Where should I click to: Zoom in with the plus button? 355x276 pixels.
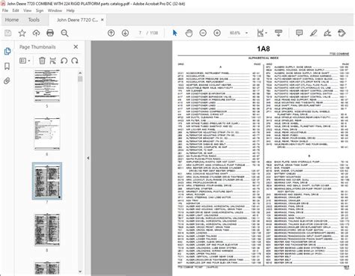217,33
